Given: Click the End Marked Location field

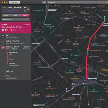Looking at the screenshot, I should pyautogui.click(x=14, y=11).
